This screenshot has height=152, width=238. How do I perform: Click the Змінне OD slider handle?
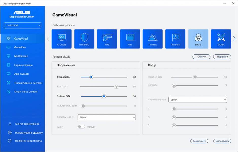104,96
